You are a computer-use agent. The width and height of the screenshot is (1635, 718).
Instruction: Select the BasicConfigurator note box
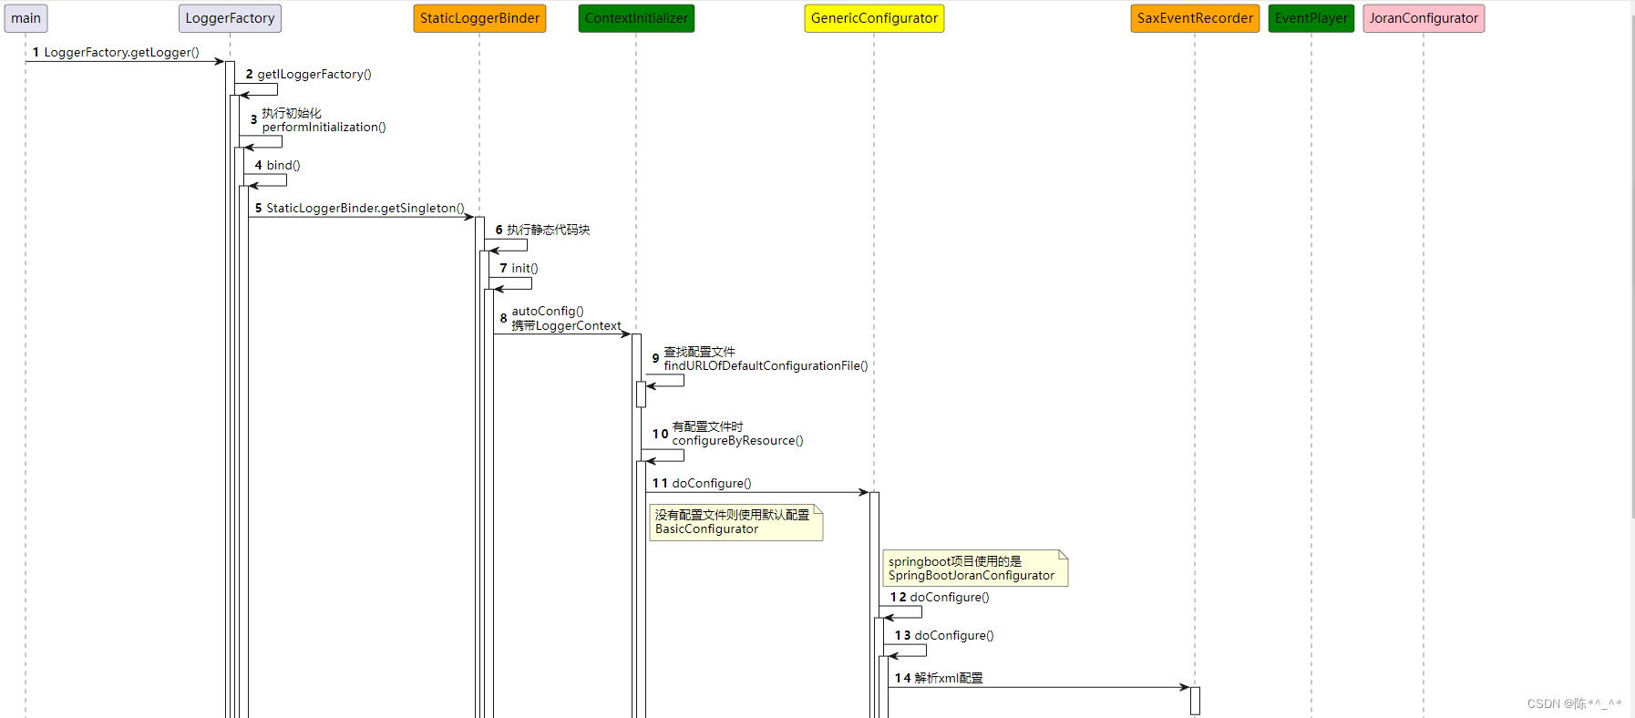tap(736, 522)
